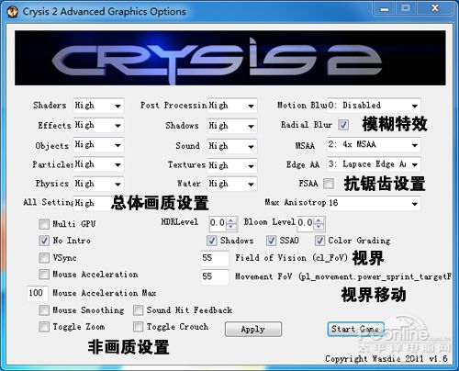Open the Post Processing dropdown

(x=232, y=106)
